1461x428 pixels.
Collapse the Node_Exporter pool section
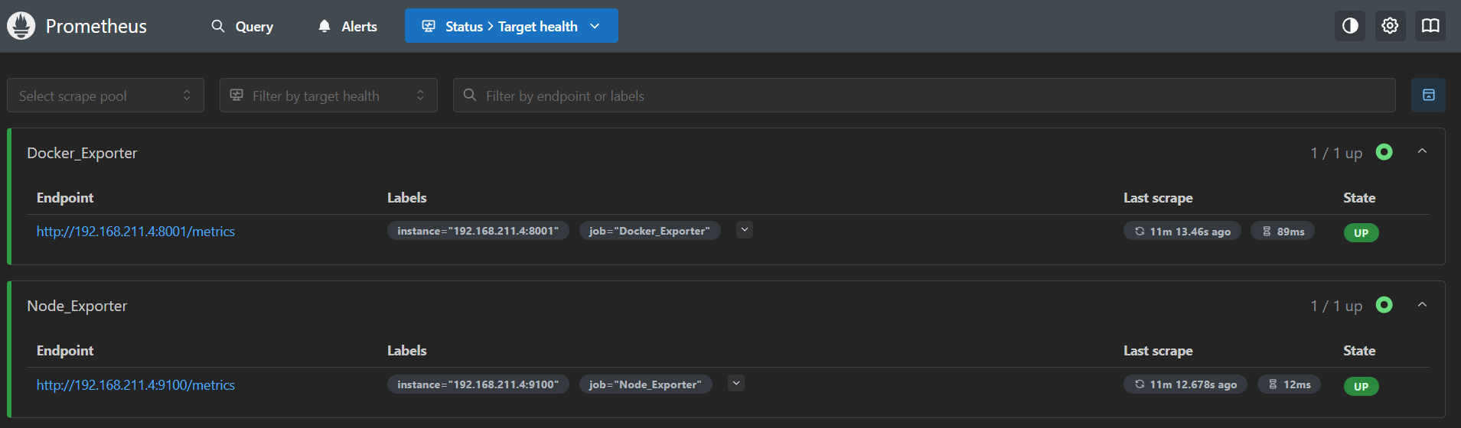pos(1422,305)
